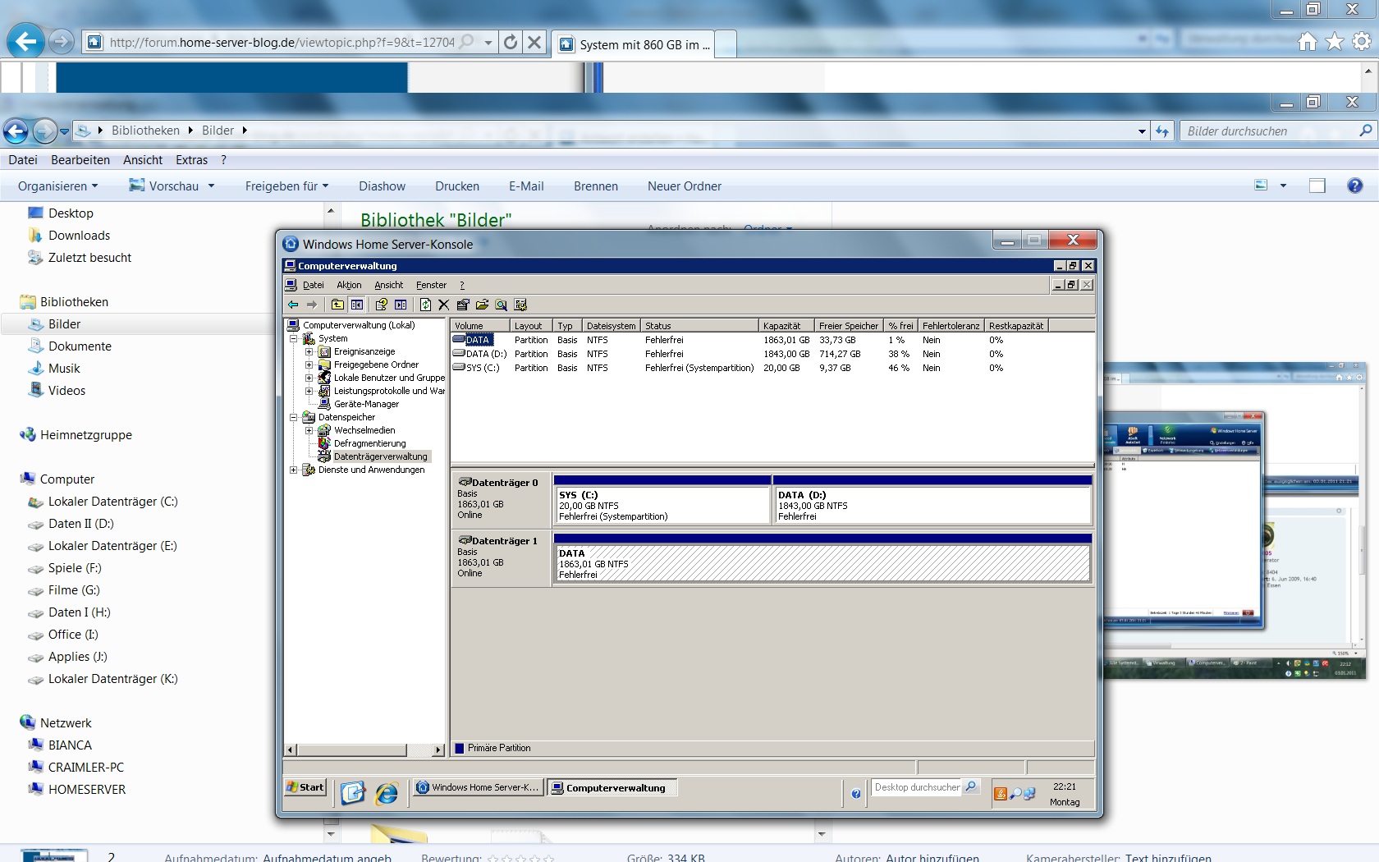
Task: Click the browser refresh icon
Action: tap(511, 42)
